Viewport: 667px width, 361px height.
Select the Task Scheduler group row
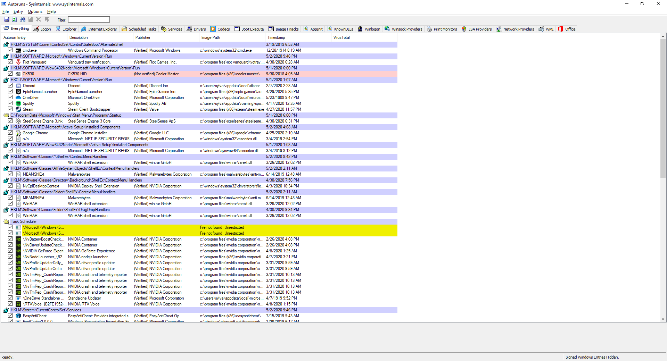click(x=200, y=221)
